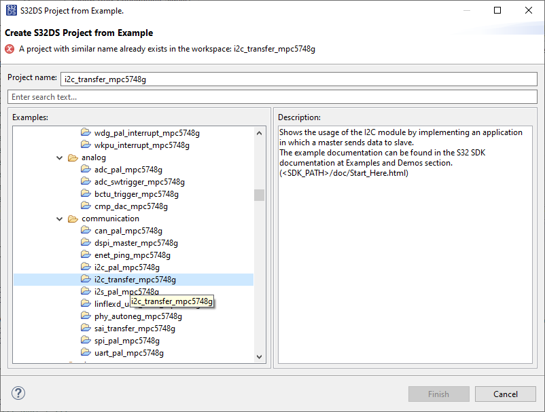This screenshot has height=412, width=545.
Task: Click the communication category folder icon
Action: [73, 219]
